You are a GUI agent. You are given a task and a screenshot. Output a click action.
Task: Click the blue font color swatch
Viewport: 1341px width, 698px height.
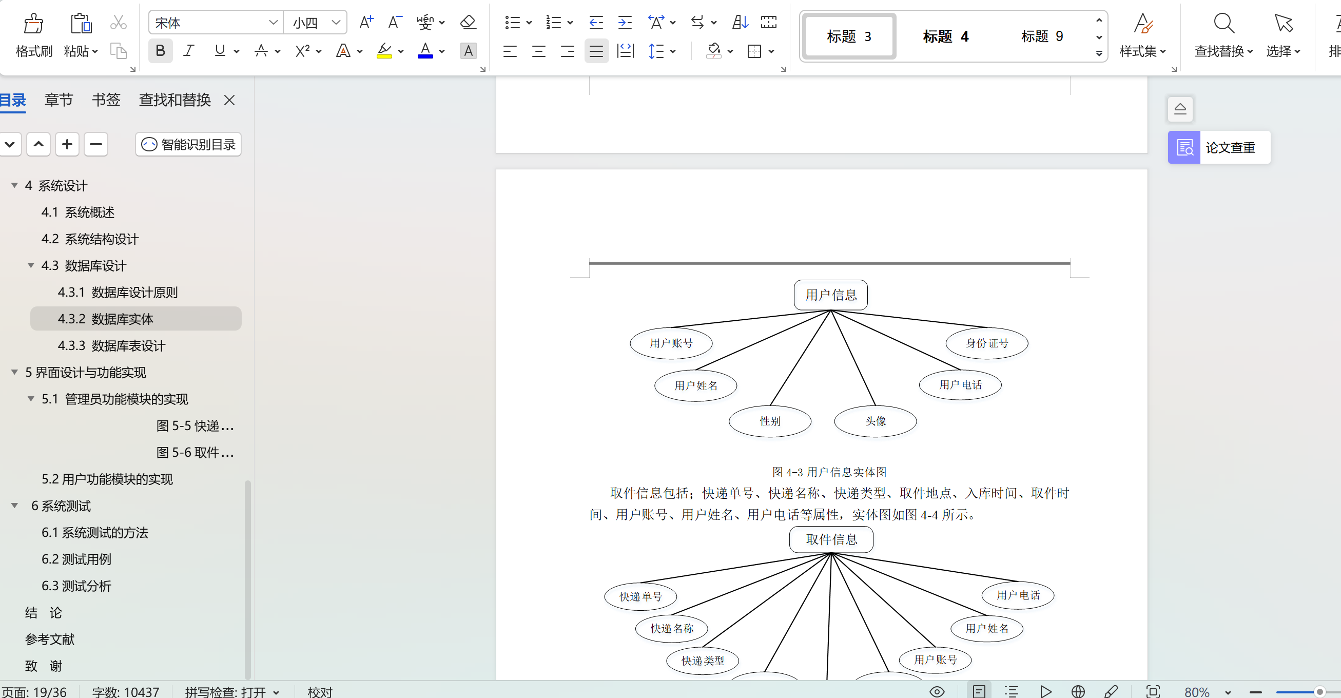coord(425,51)
